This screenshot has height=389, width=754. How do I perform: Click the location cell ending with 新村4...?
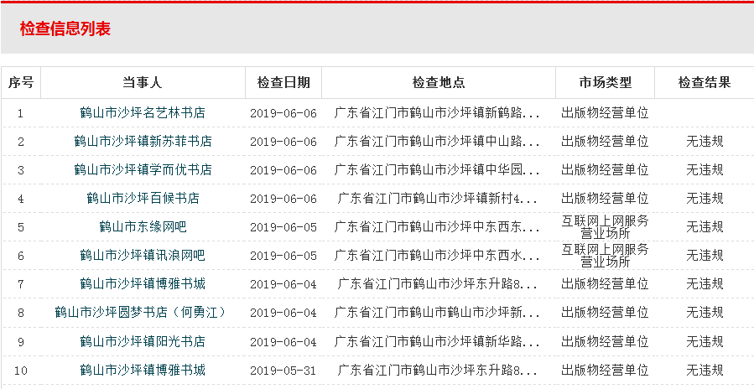click(x=438, y=199)
